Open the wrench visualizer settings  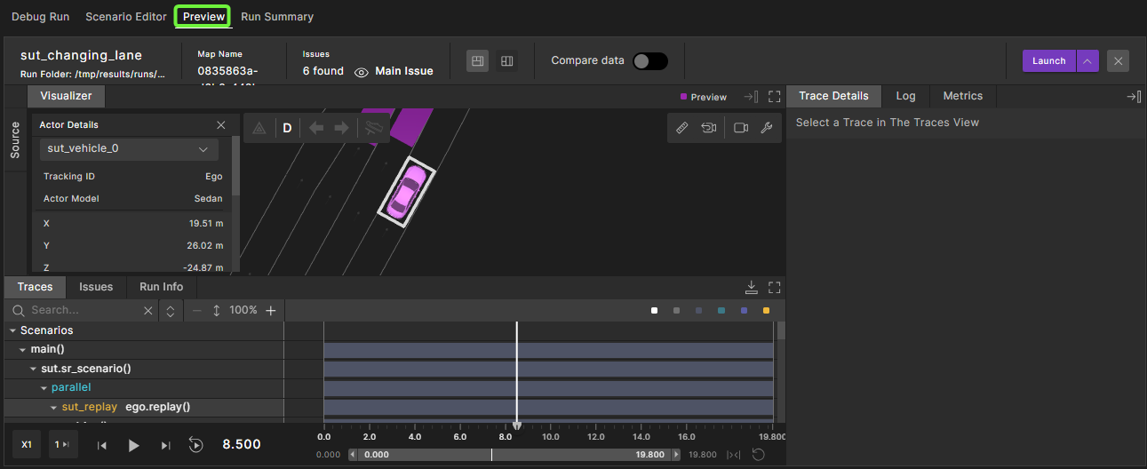pyautogui.click(x=767, y=128)
